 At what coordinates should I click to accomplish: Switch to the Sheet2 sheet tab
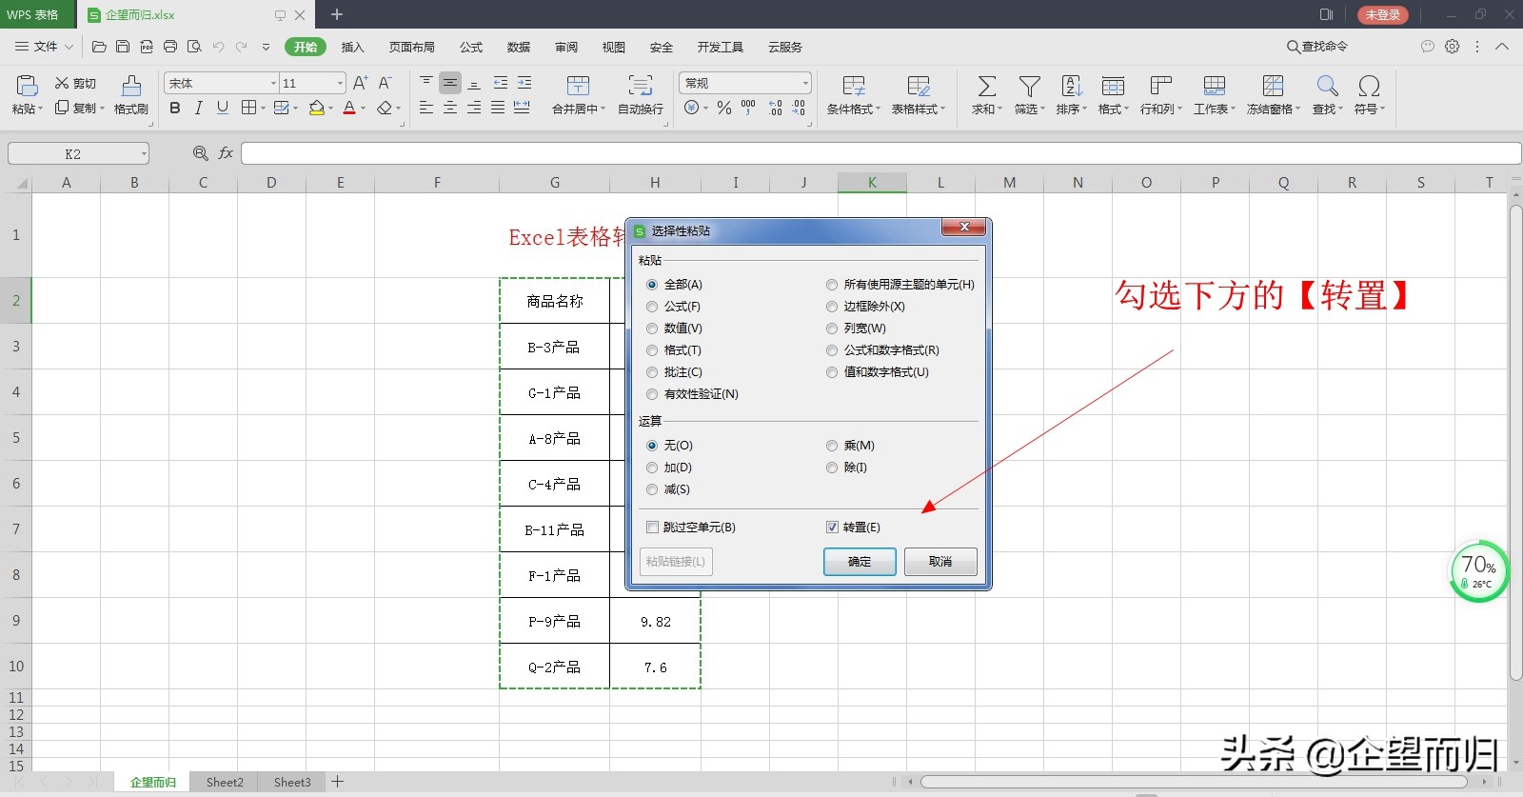pyautogui.click(x=225, y=782)
